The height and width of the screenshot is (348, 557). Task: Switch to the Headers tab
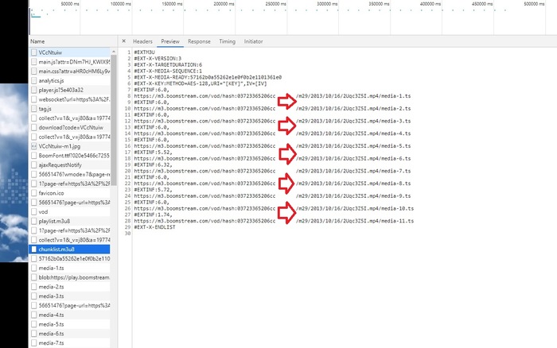click(142, 41)
